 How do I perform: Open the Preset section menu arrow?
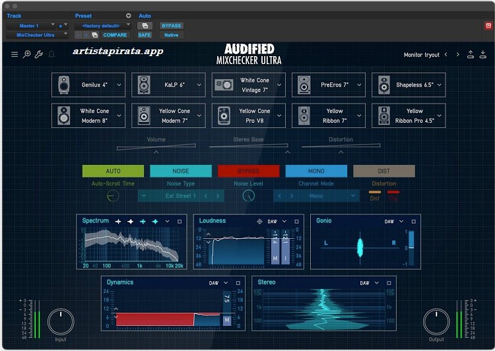pyautogui.click(x=129, y=16)
